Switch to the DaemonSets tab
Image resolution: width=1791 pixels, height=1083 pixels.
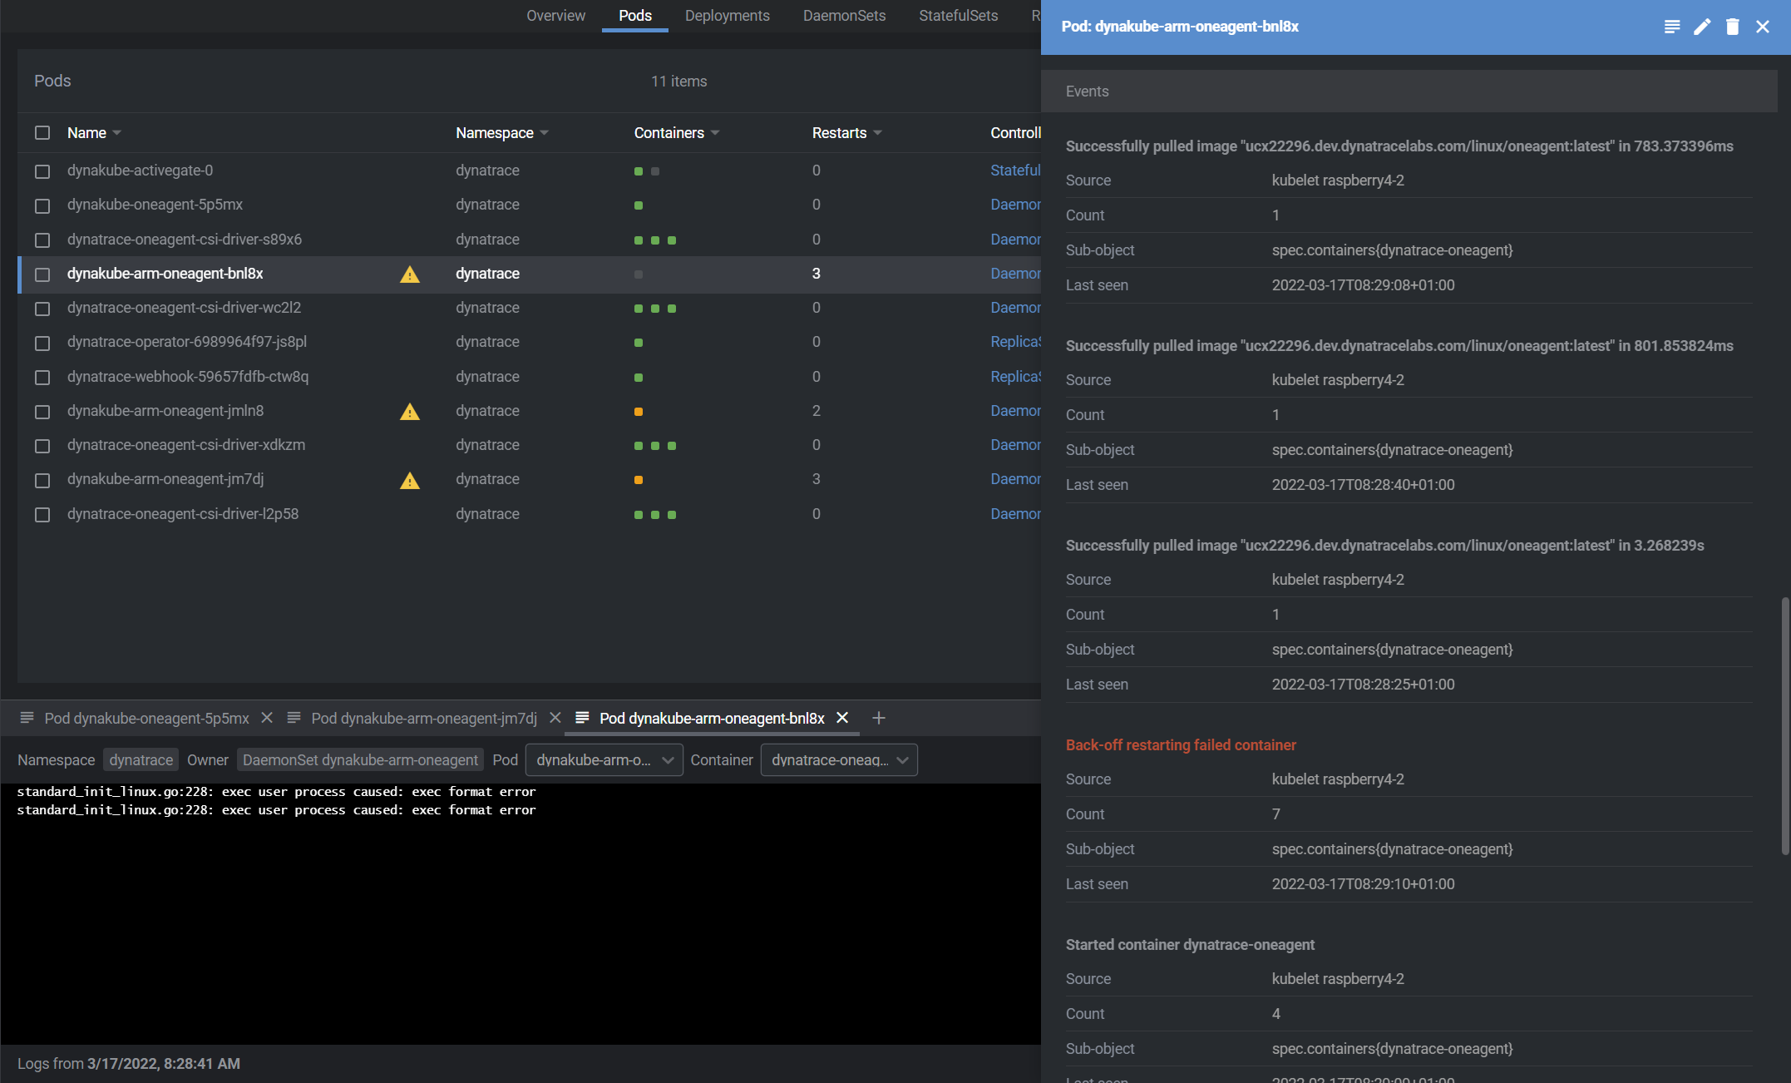pos(844,16)
